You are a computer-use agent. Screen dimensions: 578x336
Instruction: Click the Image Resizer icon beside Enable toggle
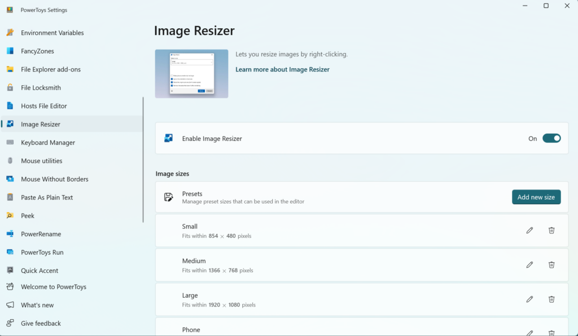click(x=168, y=138)
